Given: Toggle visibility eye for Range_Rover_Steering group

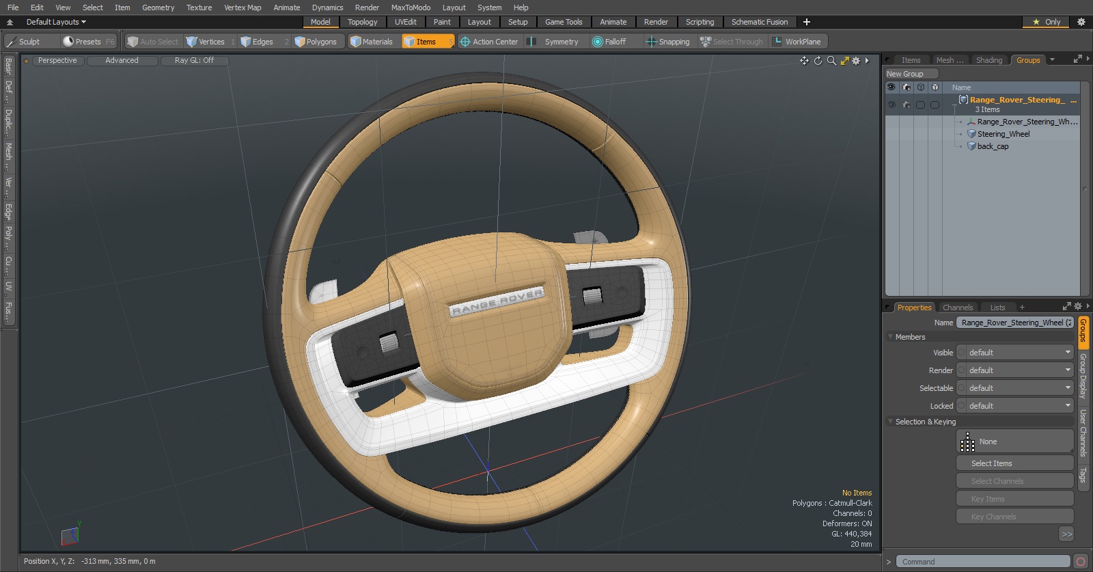Looking at the screenshot, I should [x=891, y=105].
